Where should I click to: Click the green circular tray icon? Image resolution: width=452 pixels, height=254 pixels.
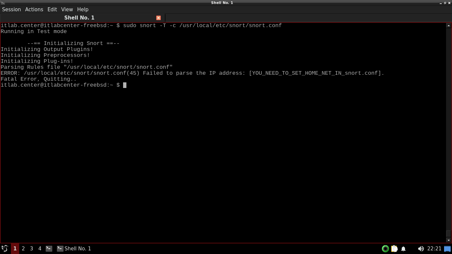click(385, 249)
